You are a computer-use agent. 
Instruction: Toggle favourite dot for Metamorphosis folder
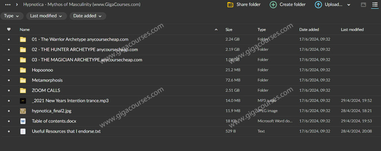tap(9, 80)
